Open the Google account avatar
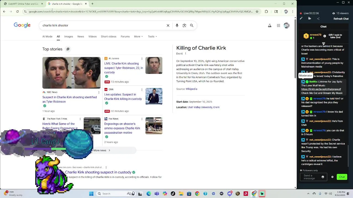The width and height of the screenshot is (353, 198). click(x=287, y=26)
